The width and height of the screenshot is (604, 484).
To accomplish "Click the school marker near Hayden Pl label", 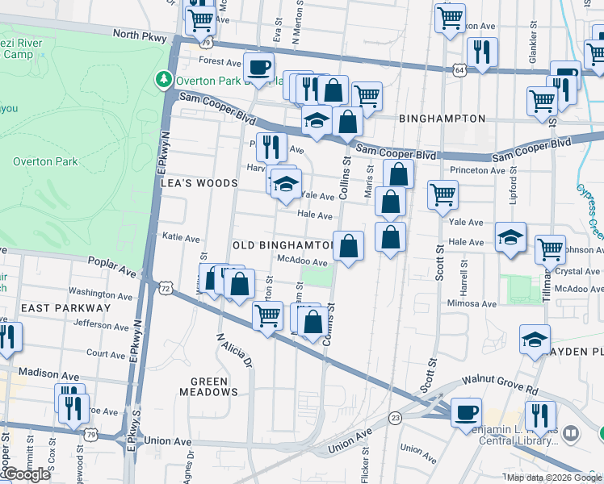I will tap(535, 340).
